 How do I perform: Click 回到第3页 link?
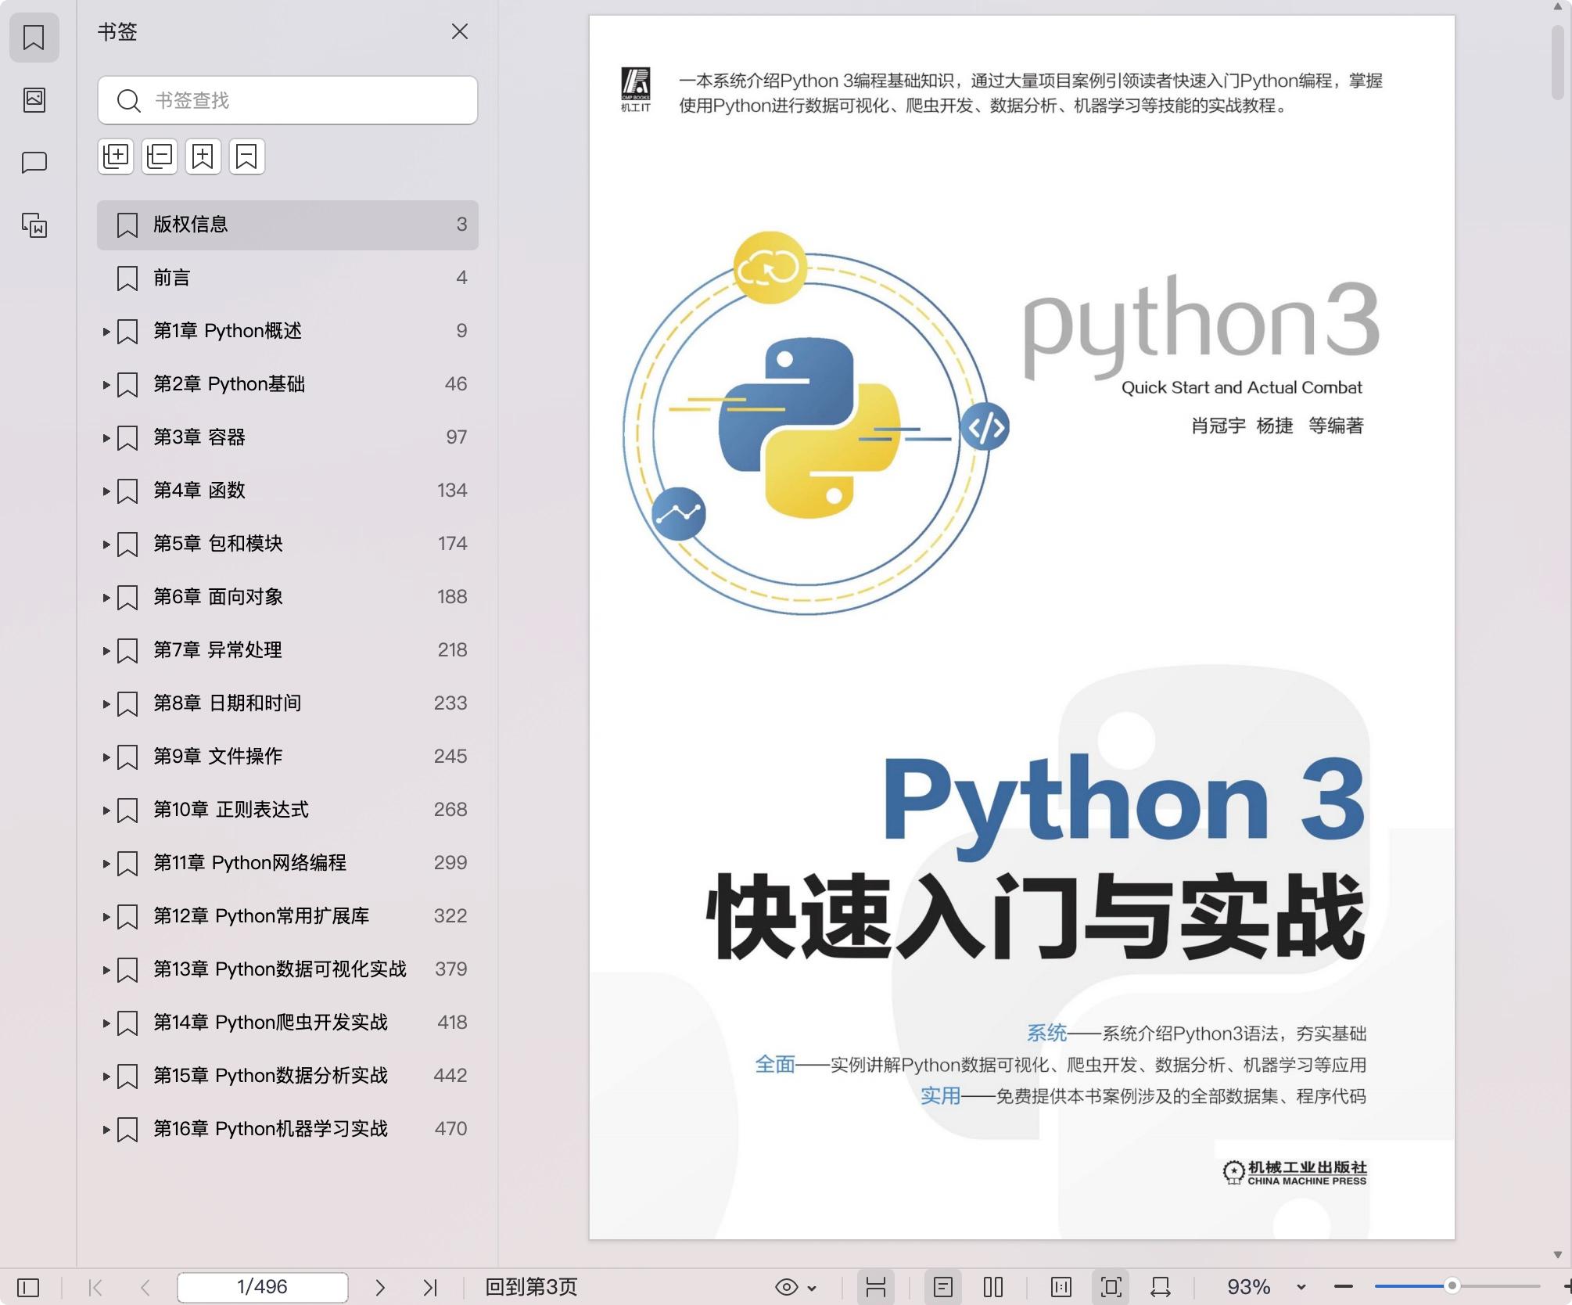531,1287
